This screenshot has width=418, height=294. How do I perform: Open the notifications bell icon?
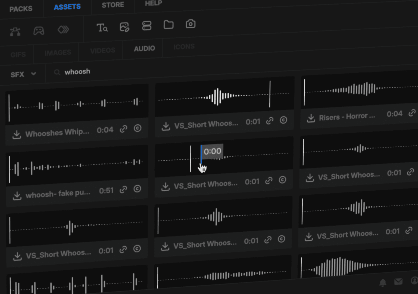[x=383, y=283]
